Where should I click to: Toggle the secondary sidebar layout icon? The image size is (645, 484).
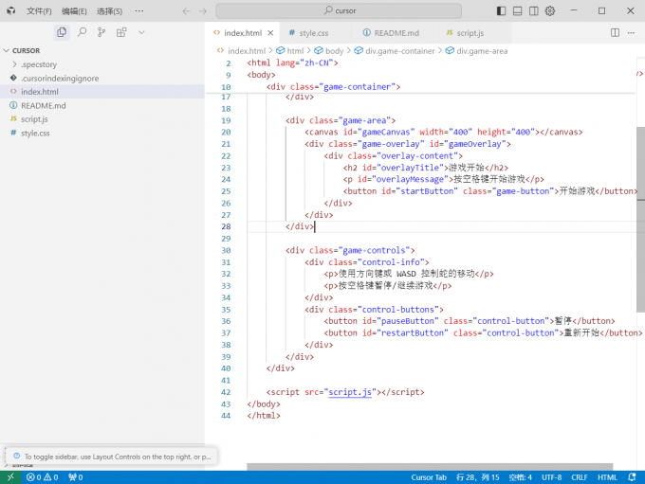[x=533, y=11]
